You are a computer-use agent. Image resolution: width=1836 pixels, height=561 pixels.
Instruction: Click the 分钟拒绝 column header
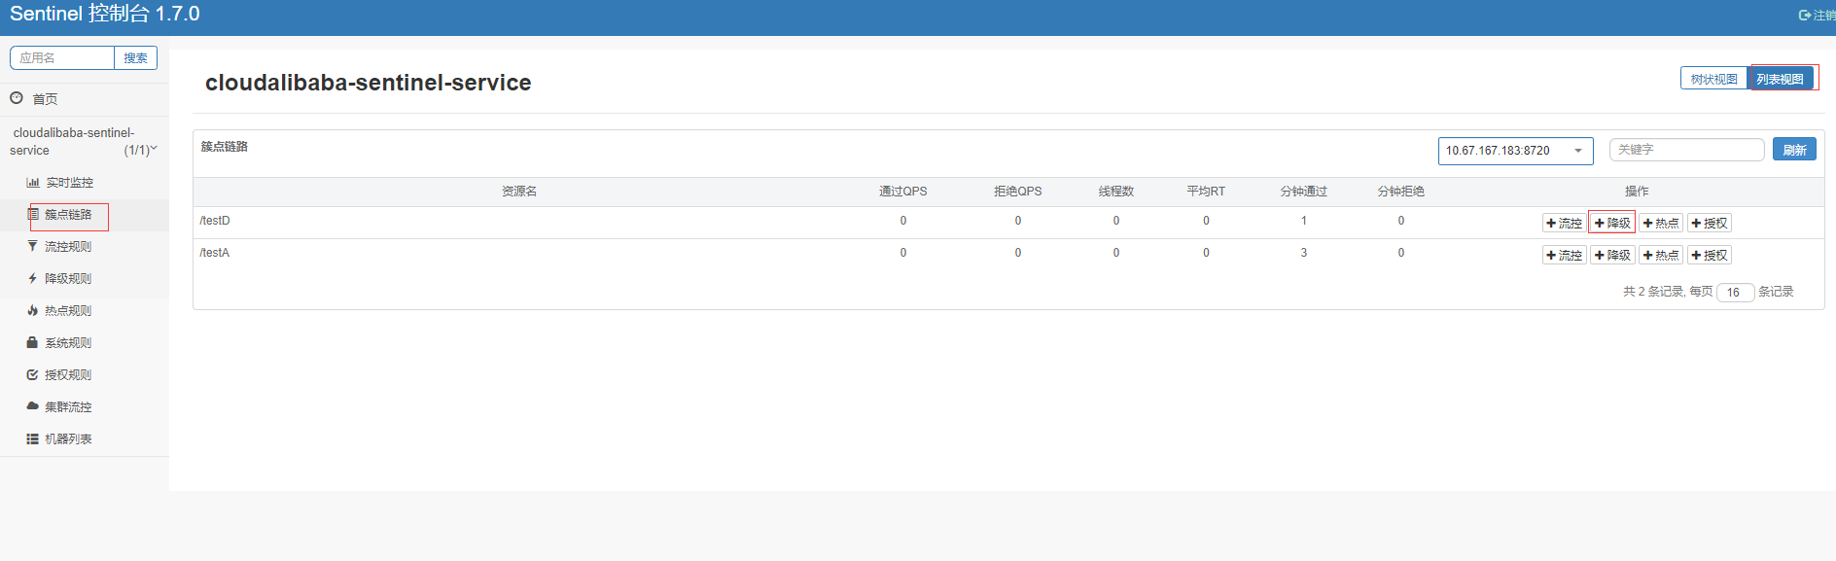(x=1400, y=192)
